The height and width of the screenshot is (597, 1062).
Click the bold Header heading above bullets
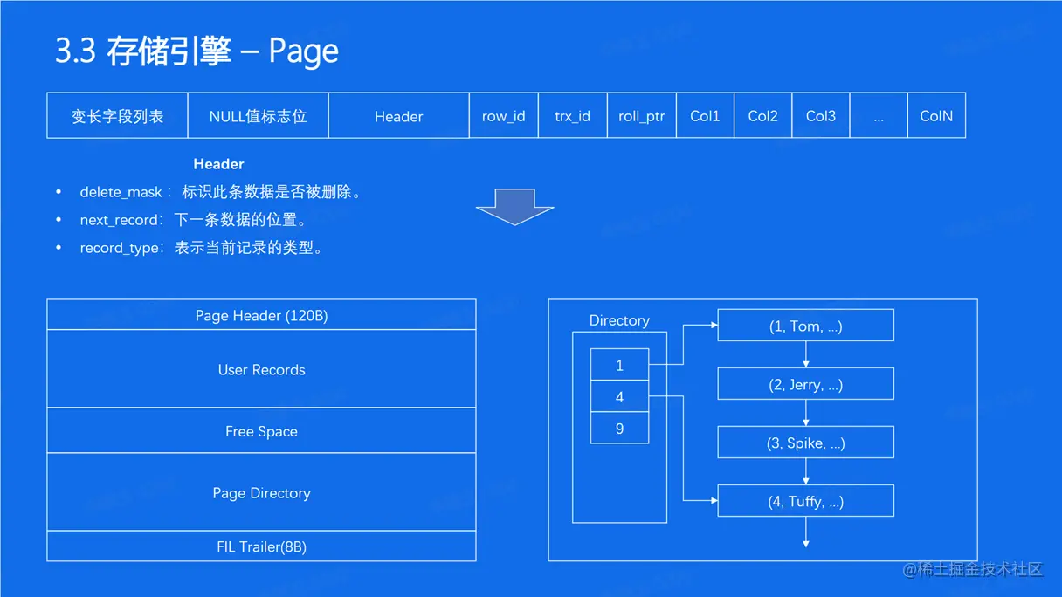pyautogui.click(x=218, y=164)
